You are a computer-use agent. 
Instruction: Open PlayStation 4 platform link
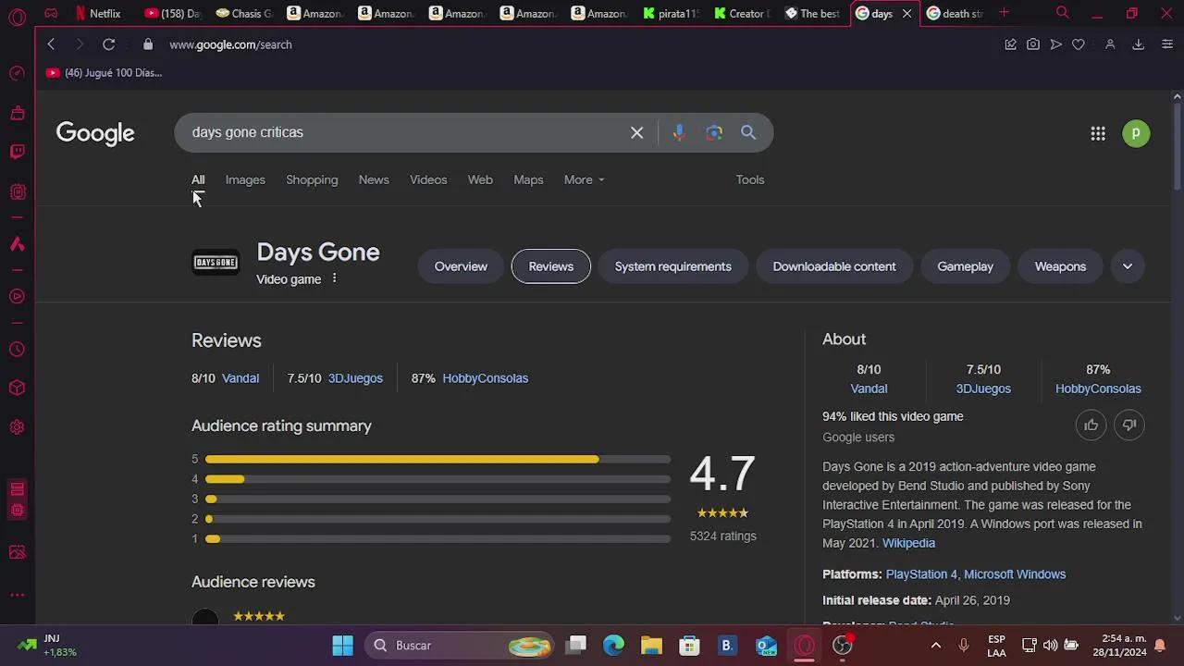[921, 574]
